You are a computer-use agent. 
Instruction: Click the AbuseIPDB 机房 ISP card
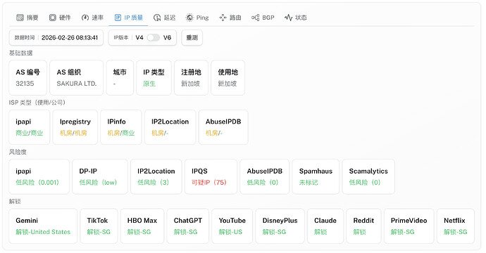(x=223, y=127)
